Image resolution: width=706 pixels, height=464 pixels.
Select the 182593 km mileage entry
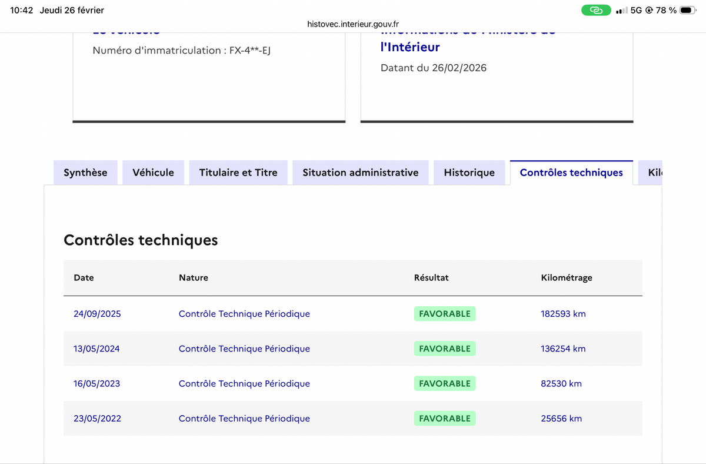pyautogui.click(x=563, y=314)
